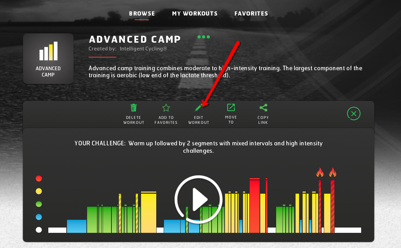
Task: Click the Intelligent Cycling creator name
Action: point(143,49)
